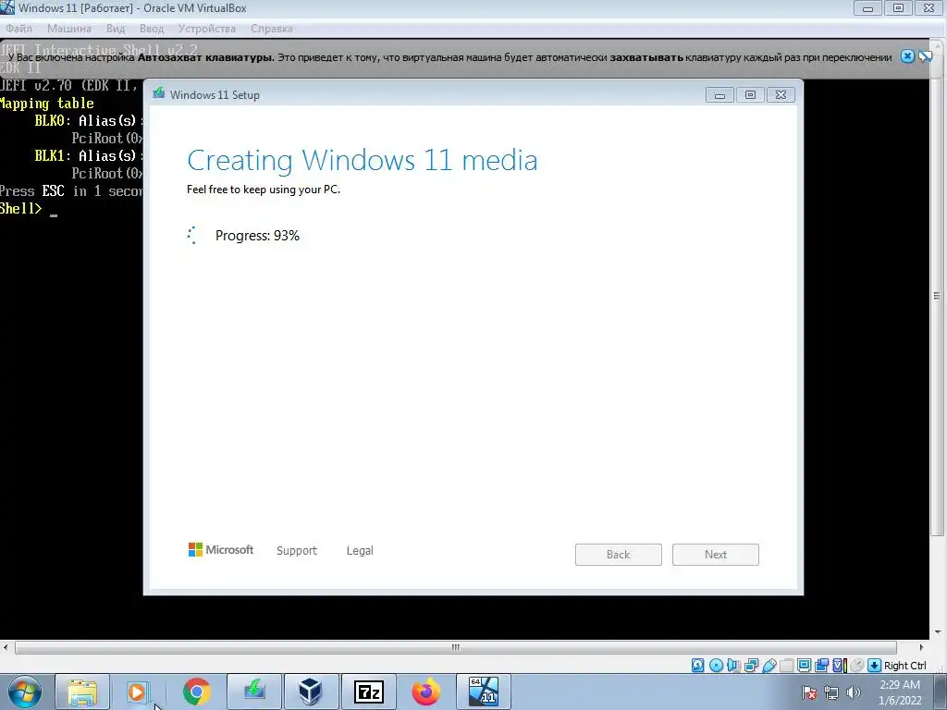The image size is (947, 710).
Task: Click the keyboard capture host key icon
Action: click(x=874, y=666)
